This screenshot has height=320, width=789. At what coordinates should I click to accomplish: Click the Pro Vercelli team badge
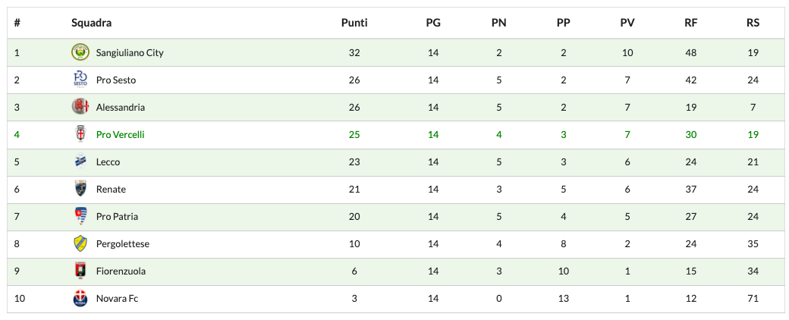[80, 134]
